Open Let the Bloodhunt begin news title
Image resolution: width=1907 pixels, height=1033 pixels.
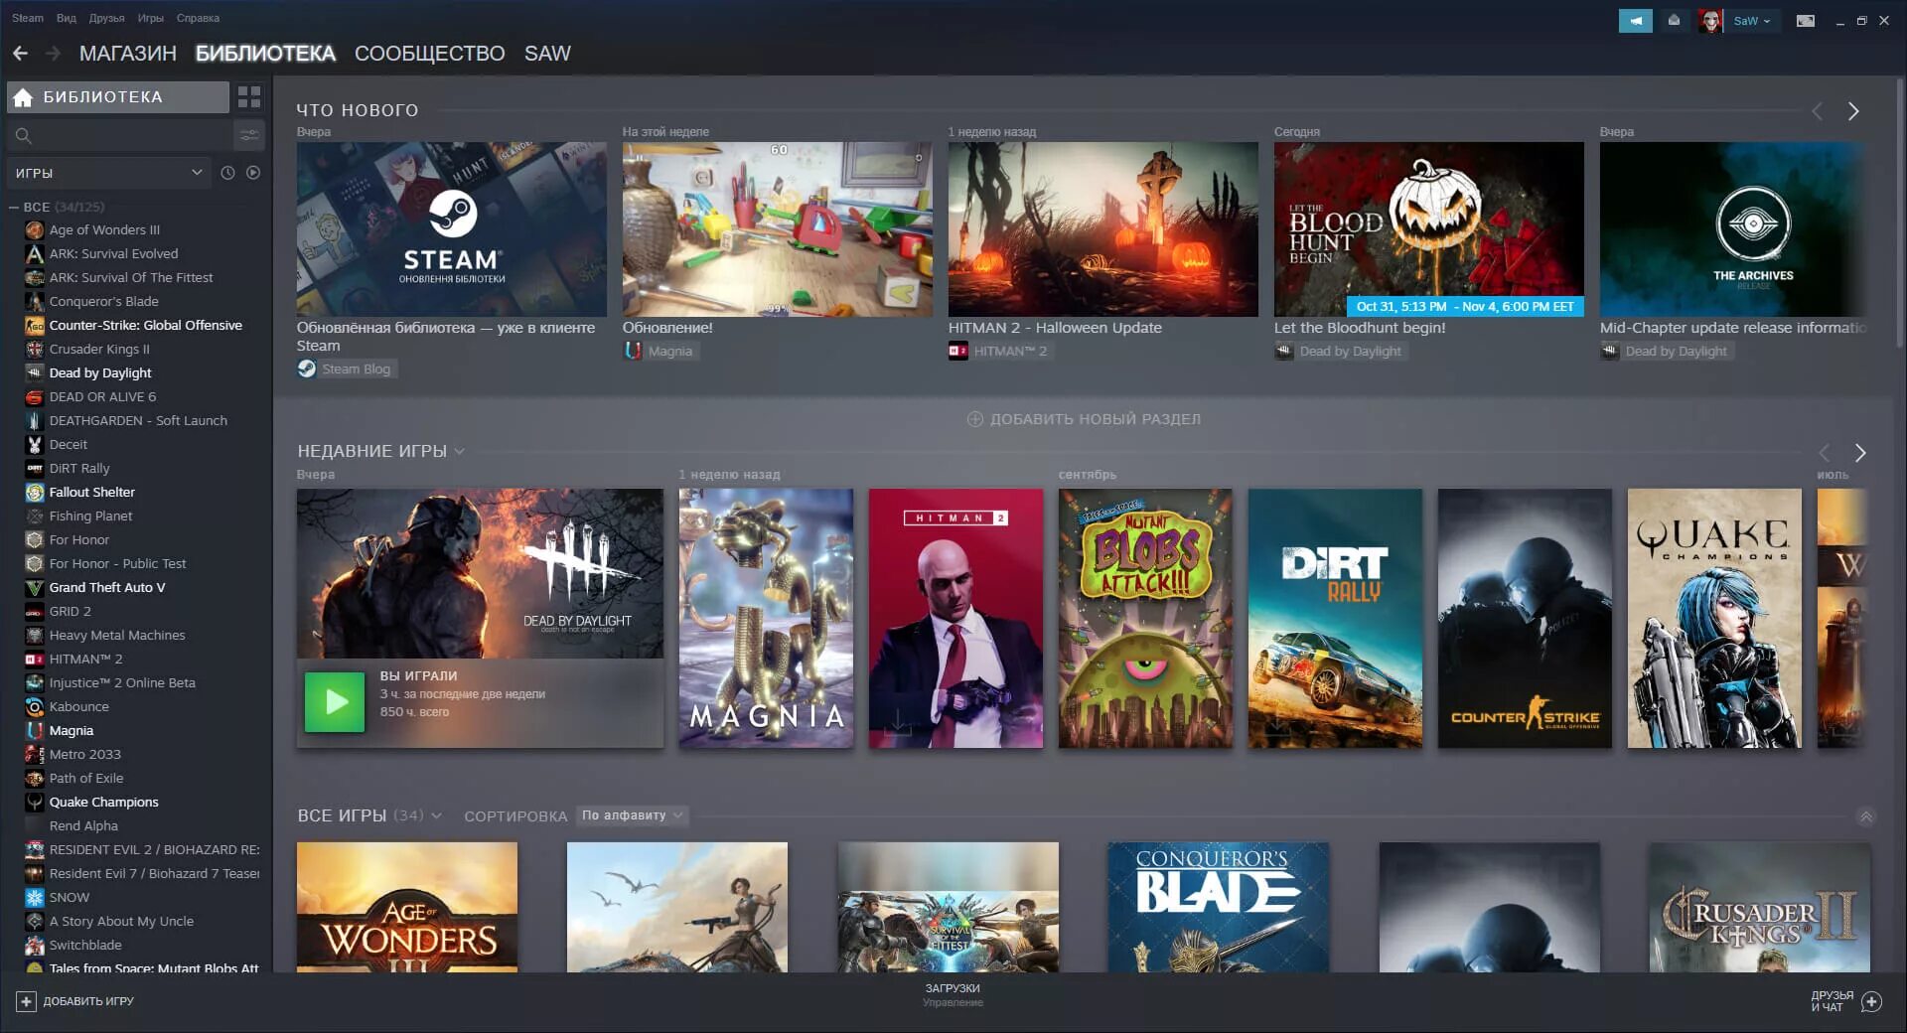(x=1360, y=328)
